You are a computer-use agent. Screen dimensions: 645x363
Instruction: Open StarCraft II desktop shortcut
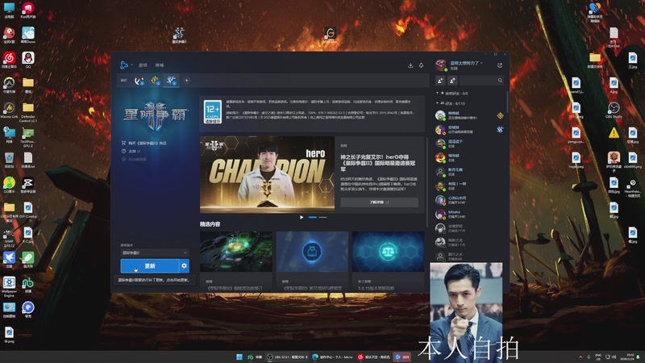pyautogui.click(x=179, y=35)
